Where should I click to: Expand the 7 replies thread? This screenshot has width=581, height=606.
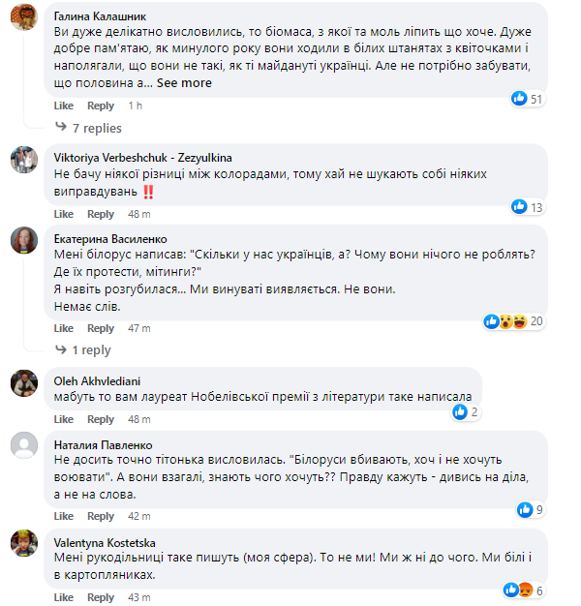click(x=97, y=128)
